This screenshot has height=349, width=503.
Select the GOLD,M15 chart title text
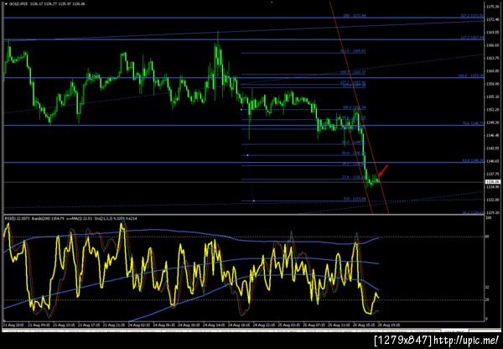(x=18, y=5)
